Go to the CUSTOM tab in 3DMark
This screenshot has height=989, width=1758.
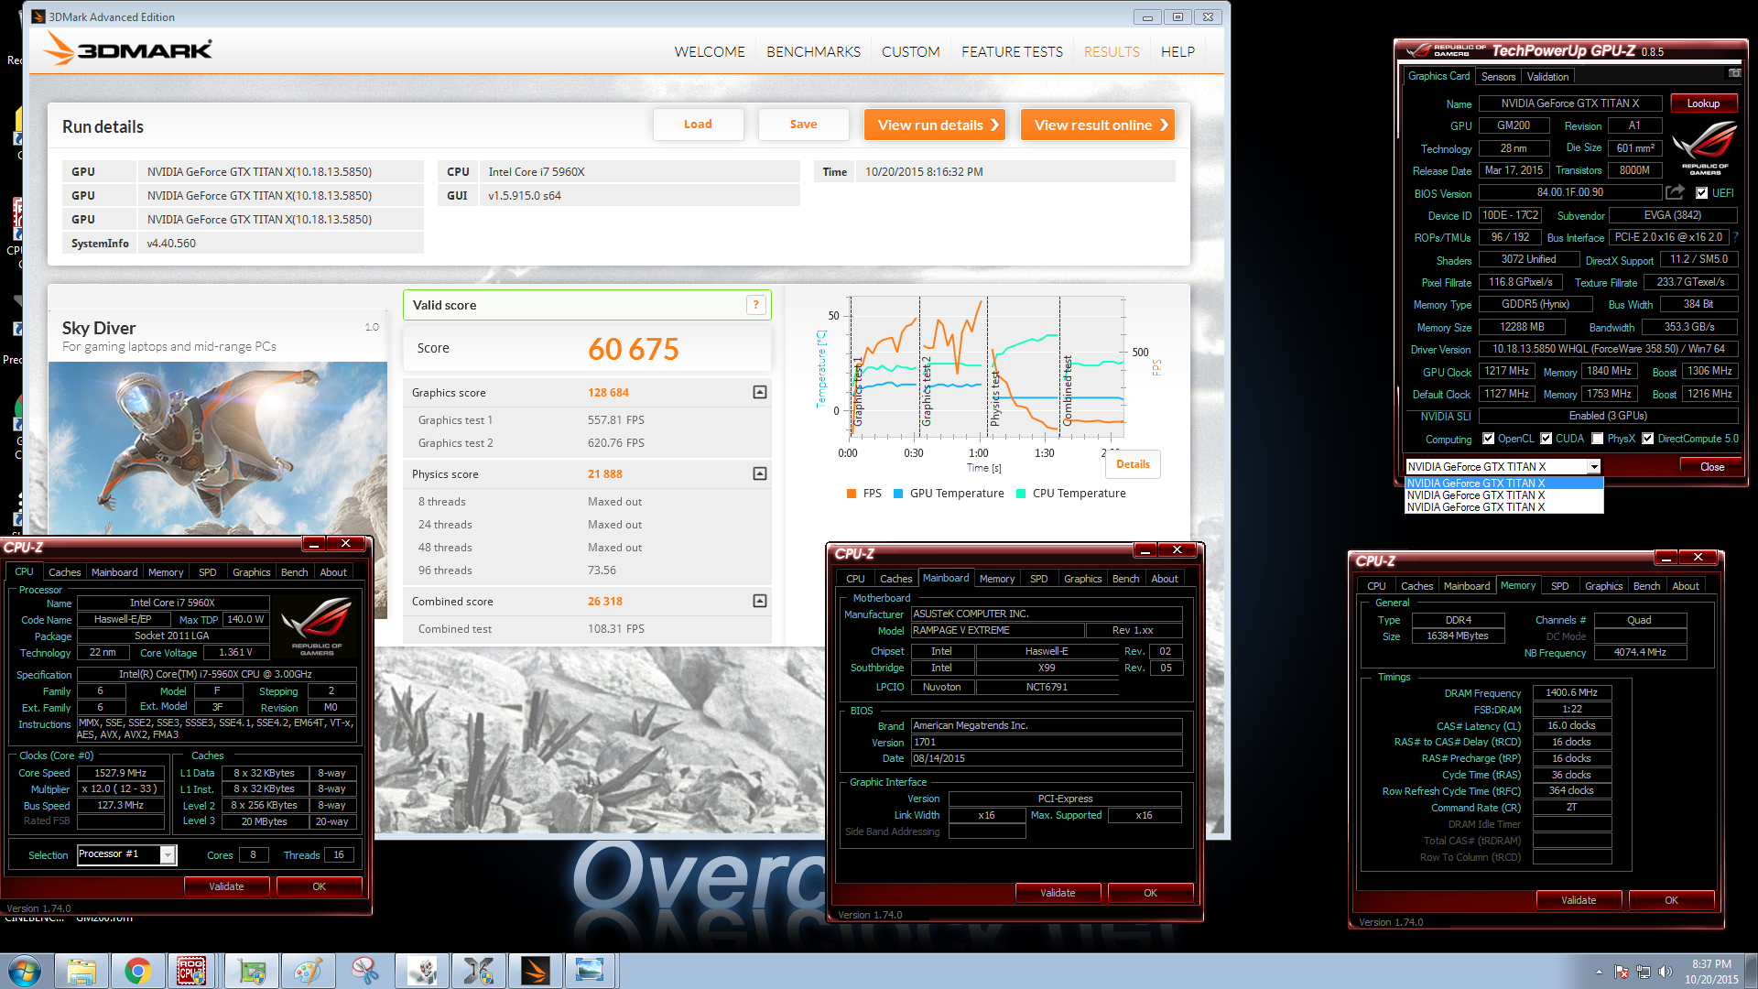(x=910, y=52)
